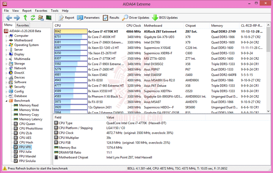
Task: Switch to the Favorites tab
Action: point(23,25)
